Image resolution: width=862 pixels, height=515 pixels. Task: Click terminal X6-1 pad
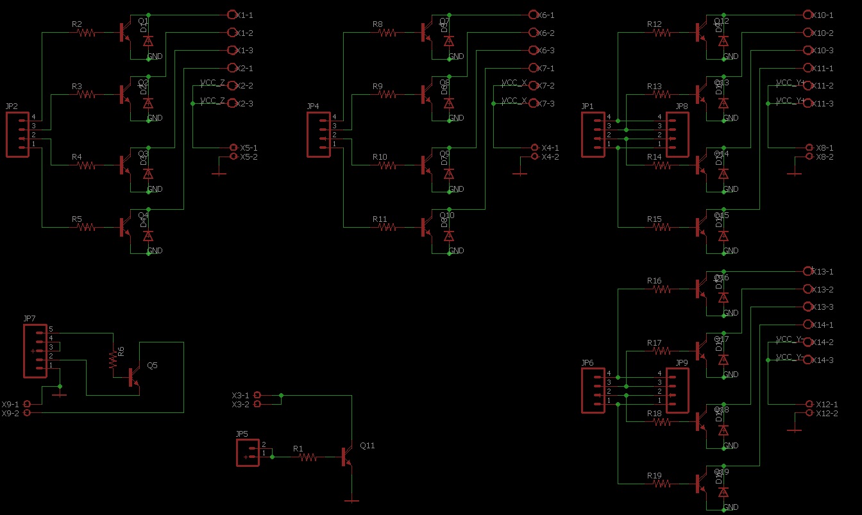534,14
